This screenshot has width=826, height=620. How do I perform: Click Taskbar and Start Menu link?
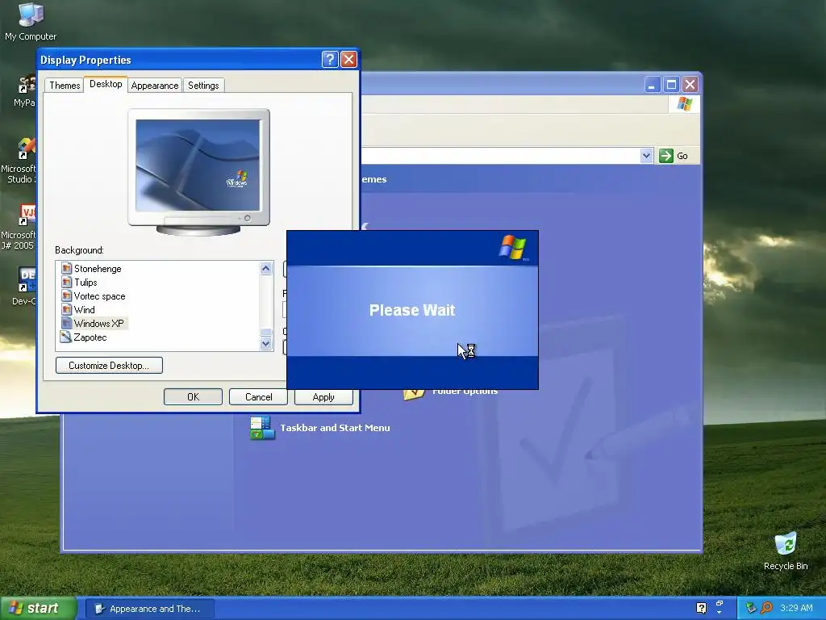point(335,428)
